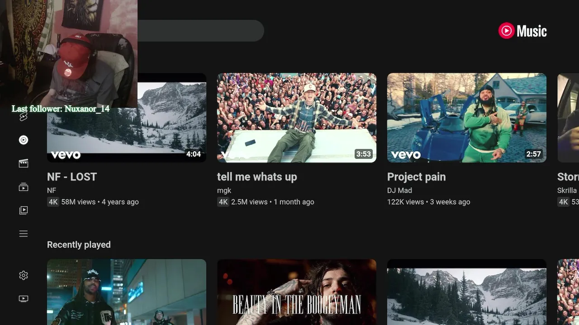The image size is (579, 325).
Task: Play the tell me whats up thumbnail
Action: coord(297,117)
